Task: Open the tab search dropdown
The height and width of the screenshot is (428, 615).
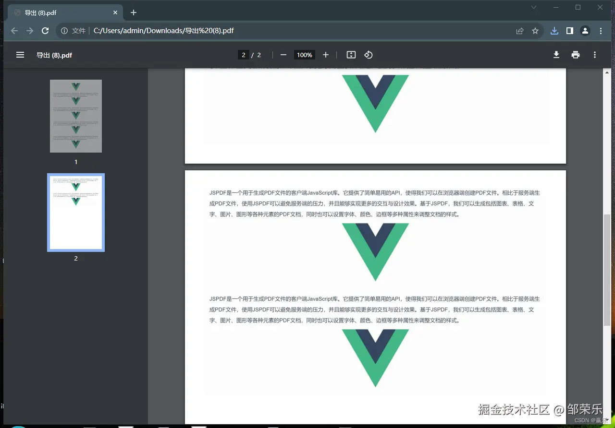Action: [533, 7]
